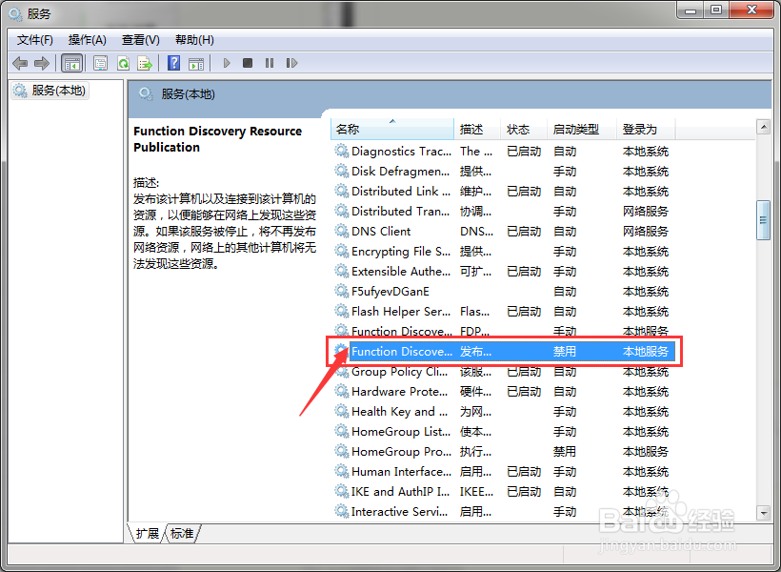The image size is (781, 572).
Task: Click the IKEE... description cell
Action: (x=476, y=491)
